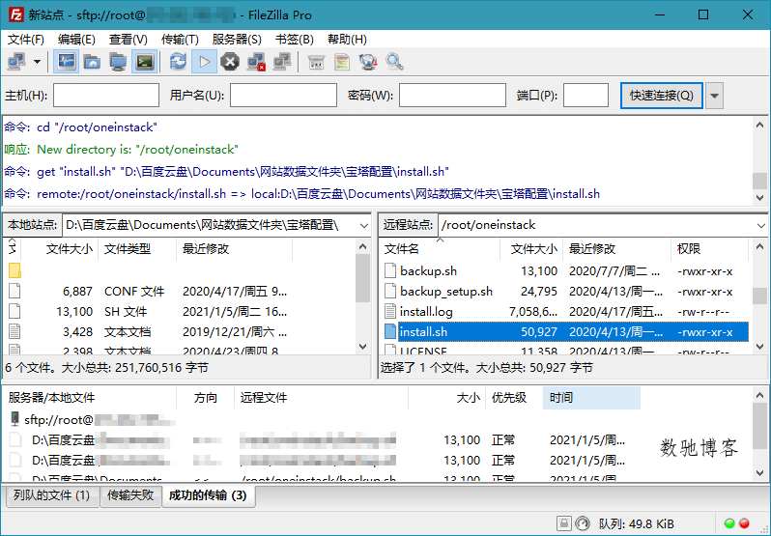771x536 pixels.
Task: Open the 文件(F) menu
Action: [25, 40]
